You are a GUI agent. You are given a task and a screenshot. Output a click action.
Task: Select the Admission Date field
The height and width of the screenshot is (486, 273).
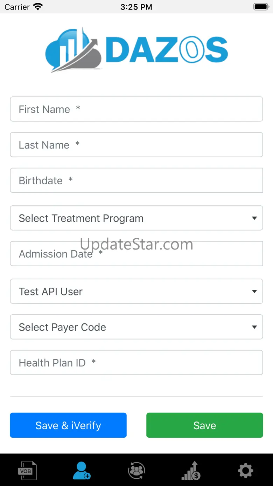(x=136, y=253)
